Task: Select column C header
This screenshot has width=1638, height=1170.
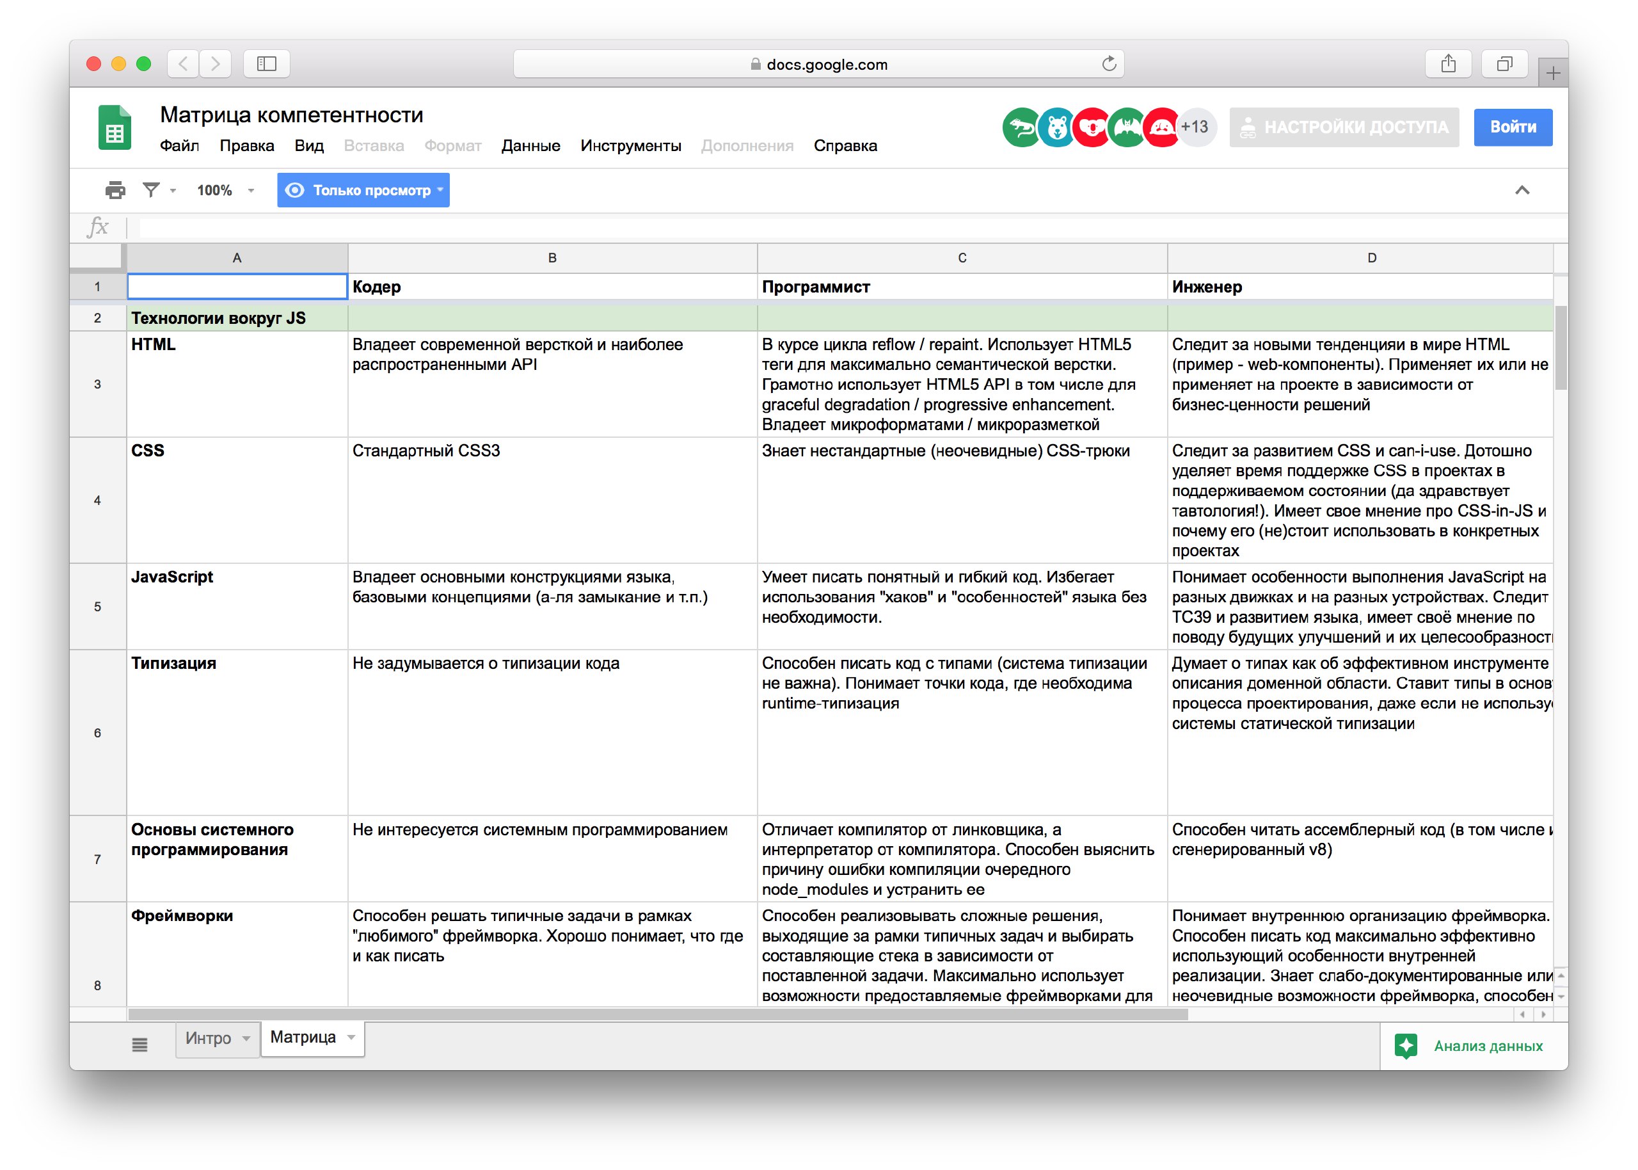Action: pos(962,258)
